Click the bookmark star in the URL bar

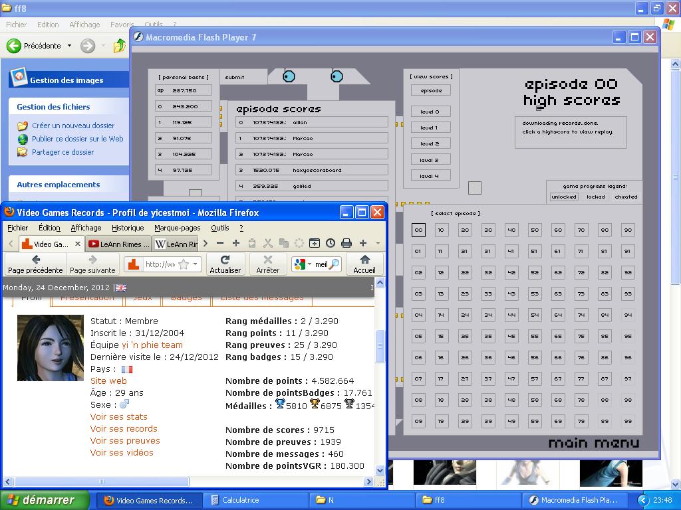(x=184, y=264)
